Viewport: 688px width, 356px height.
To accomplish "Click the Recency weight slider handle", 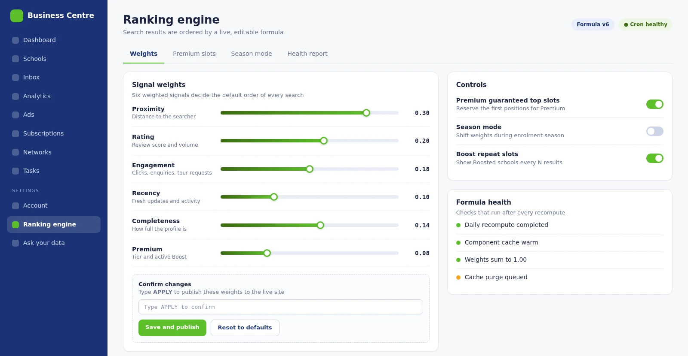I will (274, 197).
